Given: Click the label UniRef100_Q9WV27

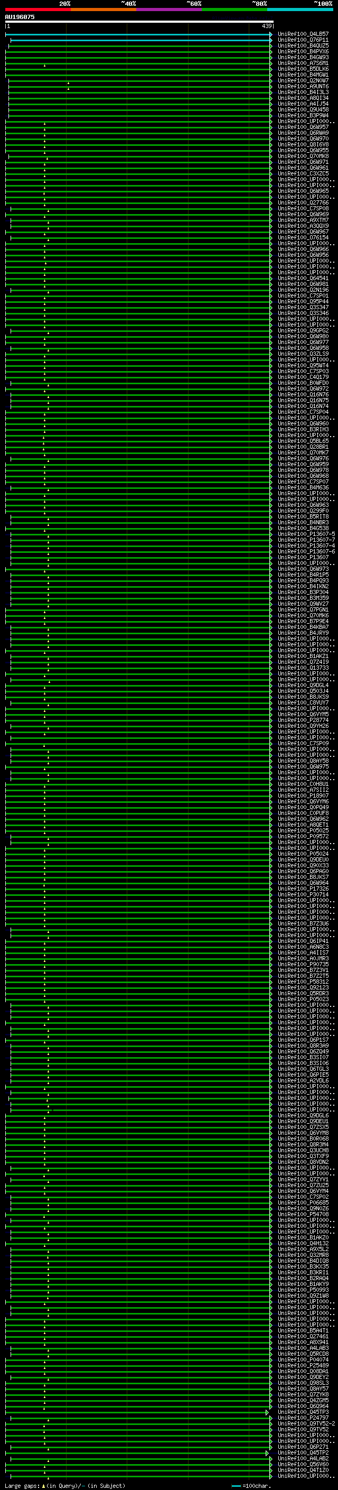Looking at the screenshot, I should pyautogui.click(x=303, y=603).
